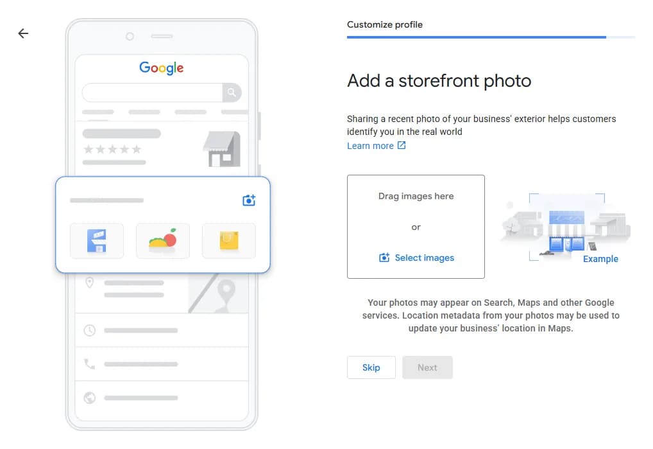Click the star rating row in the mockup
The width and height of the screenshot is (653, 449).
pyautogui.click(x=112, y=149)
